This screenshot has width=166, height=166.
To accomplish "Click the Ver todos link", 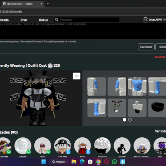I will click(161, 131).
